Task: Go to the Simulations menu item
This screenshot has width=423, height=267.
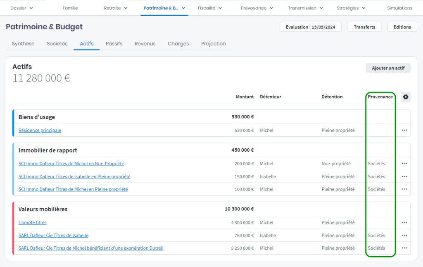Action: click(x=399, y=8)
